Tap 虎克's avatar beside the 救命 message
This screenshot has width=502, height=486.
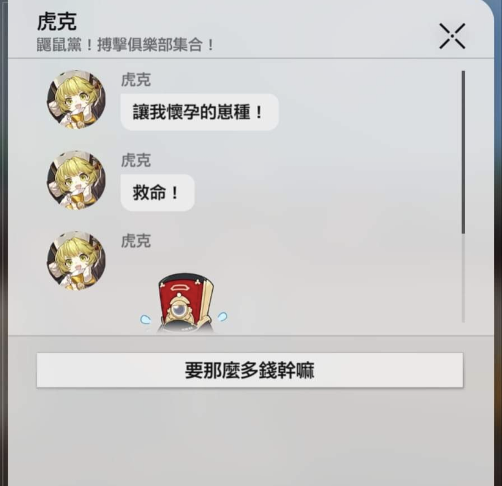(76, 180)
